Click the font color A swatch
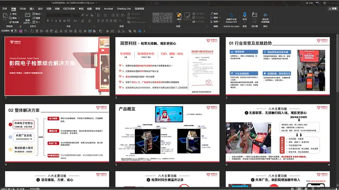Screen dimensions: 339x190 pyautogui.click(x=89, y=21)
